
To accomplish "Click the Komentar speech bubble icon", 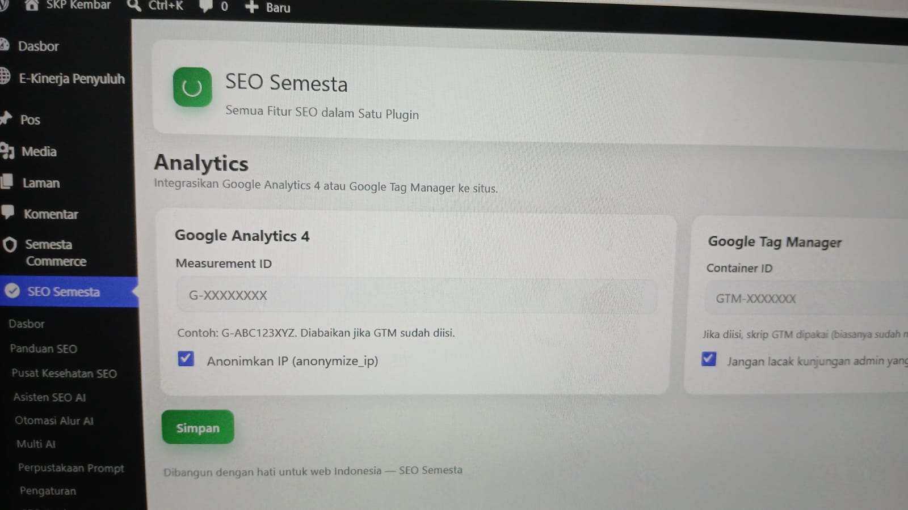I will point(7,212).
